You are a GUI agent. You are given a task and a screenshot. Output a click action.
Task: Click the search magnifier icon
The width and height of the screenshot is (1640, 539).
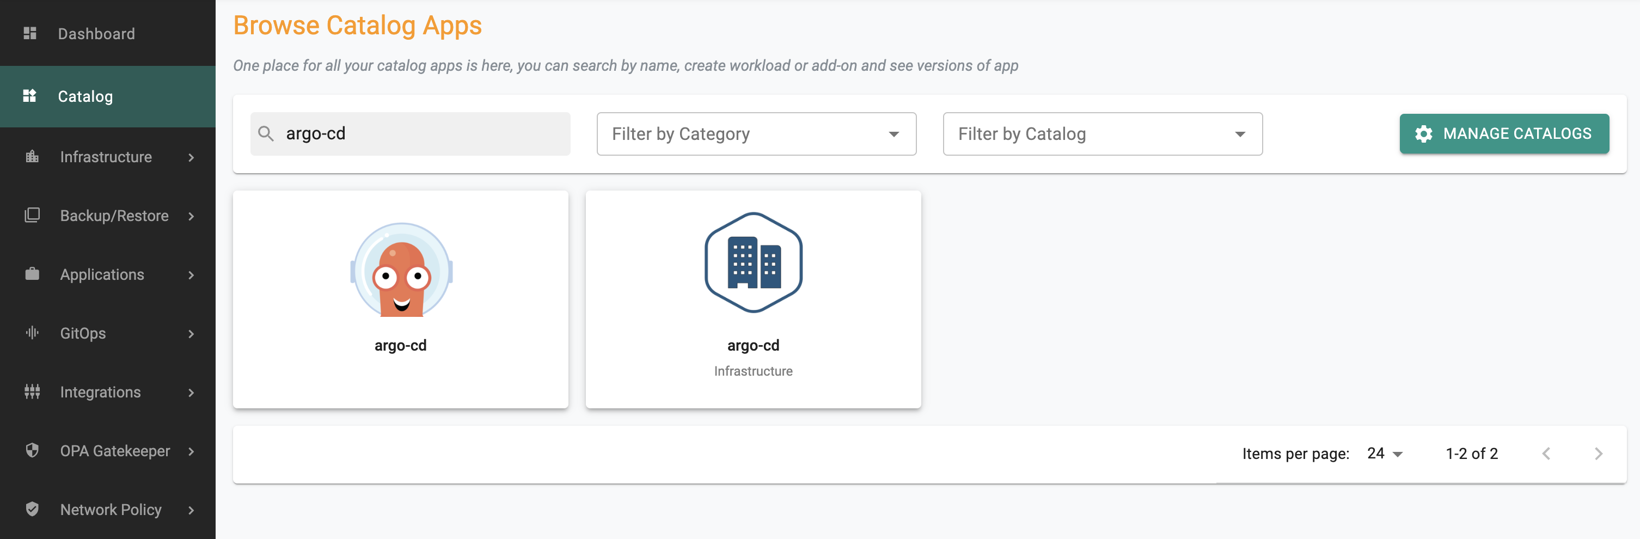click(266, 133)
